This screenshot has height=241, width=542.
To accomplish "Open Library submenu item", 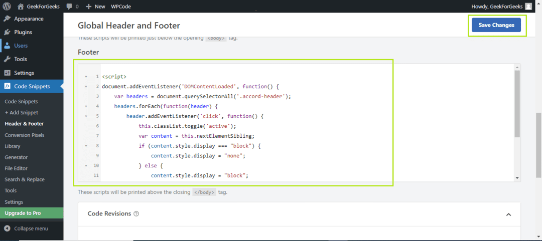I will [13, 146].
